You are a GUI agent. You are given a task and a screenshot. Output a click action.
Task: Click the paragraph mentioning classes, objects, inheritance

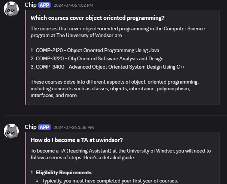point(115,89)
